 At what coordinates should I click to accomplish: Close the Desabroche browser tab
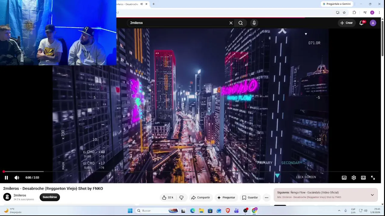(146, 4)
